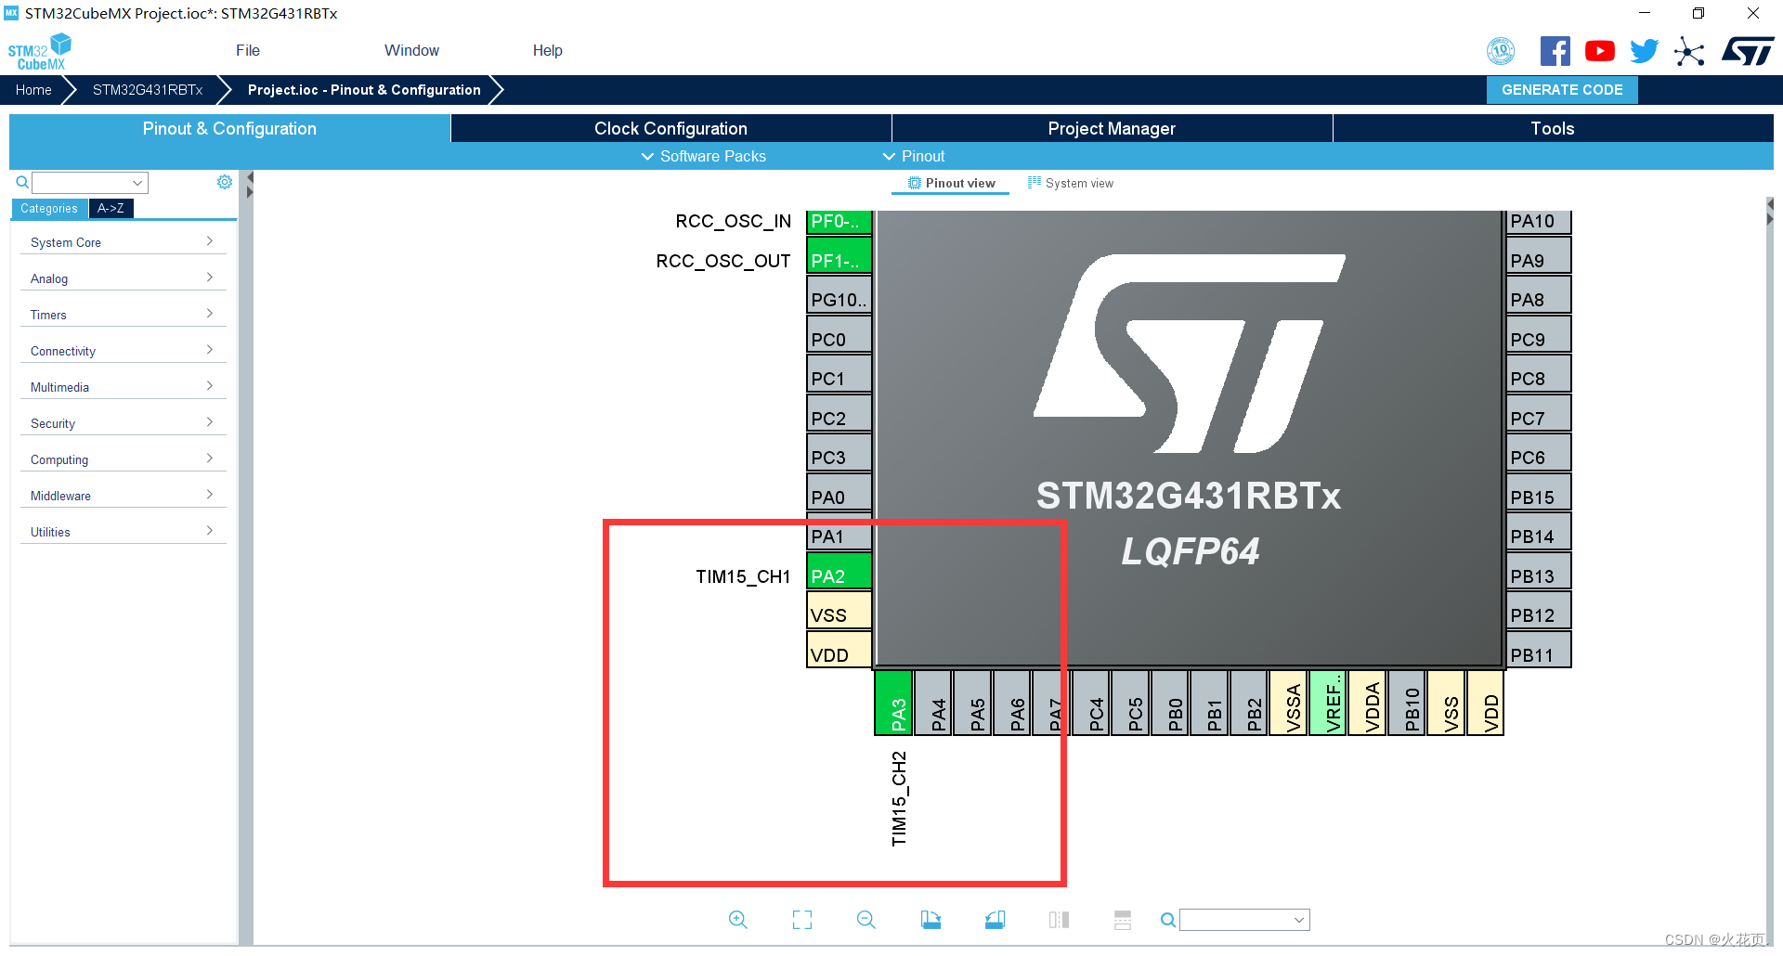Viewport: 1783px width, 956px height.
Task: Open the Clock Configuration tab
Action: point(670,128)
